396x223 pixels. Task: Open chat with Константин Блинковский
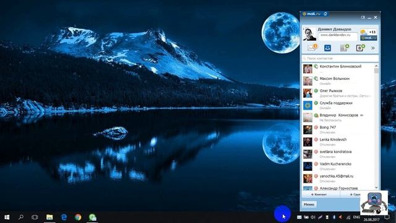(x=338, y=69)
